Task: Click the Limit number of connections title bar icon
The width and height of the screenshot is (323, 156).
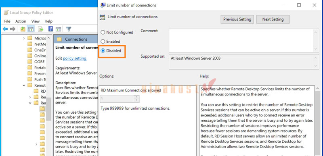Action: [103, 5]
